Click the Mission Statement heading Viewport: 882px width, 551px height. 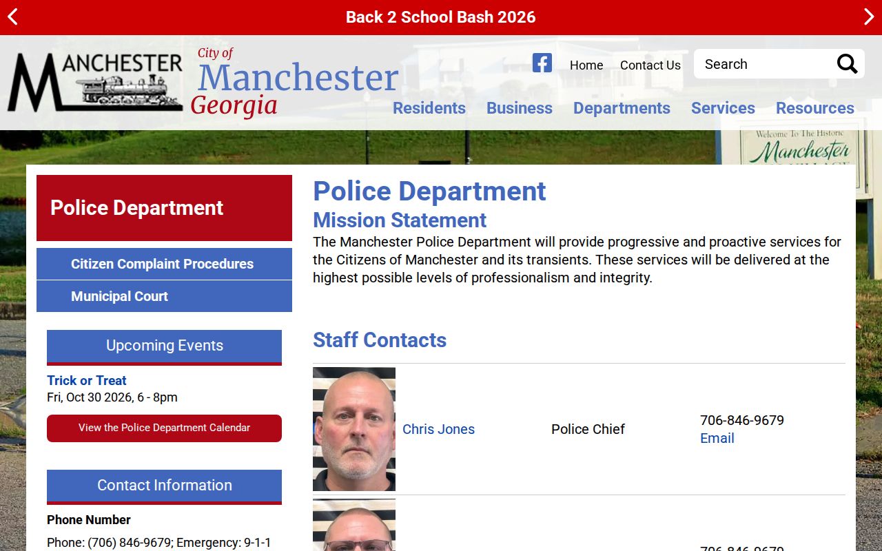click(x=400, y=220)
